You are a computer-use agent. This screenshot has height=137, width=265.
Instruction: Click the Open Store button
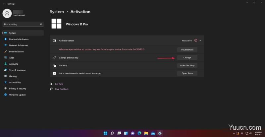click(187, 73)
